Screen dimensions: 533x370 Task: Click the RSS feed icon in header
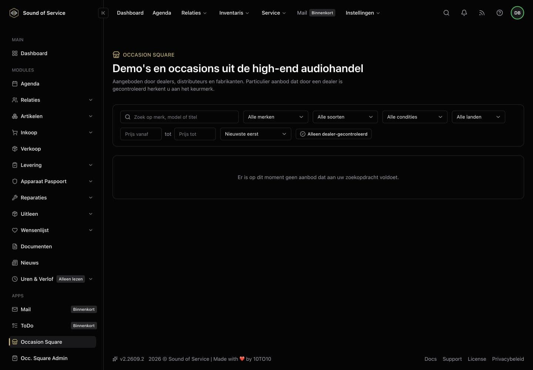482,13
